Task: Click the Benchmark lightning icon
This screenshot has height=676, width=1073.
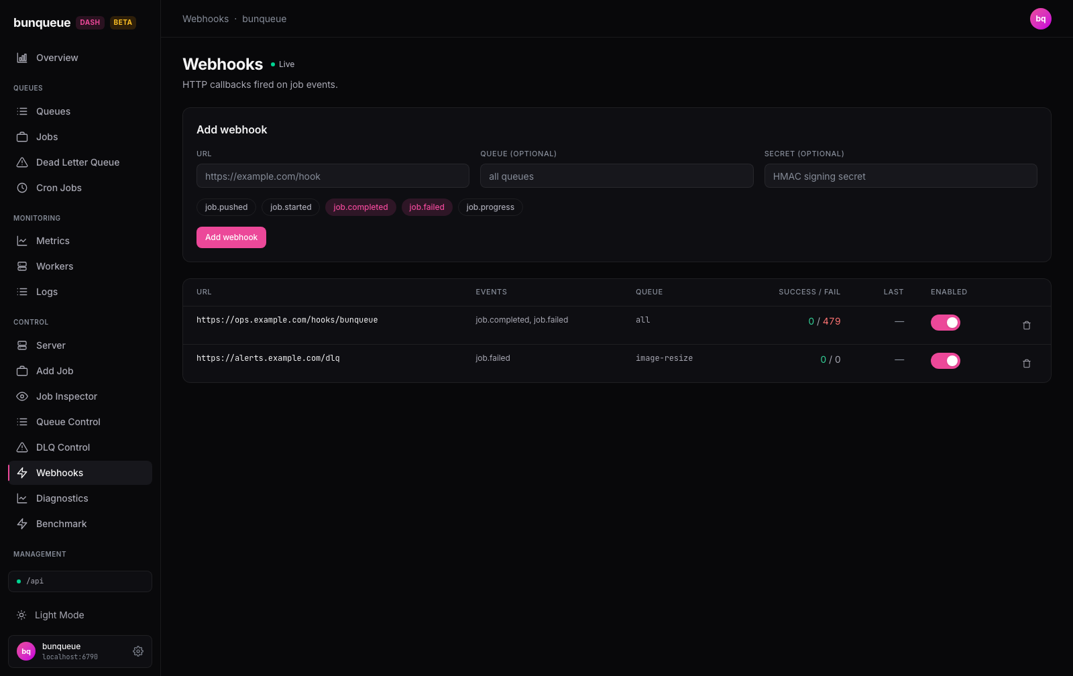Action: (x=22, y=524)
